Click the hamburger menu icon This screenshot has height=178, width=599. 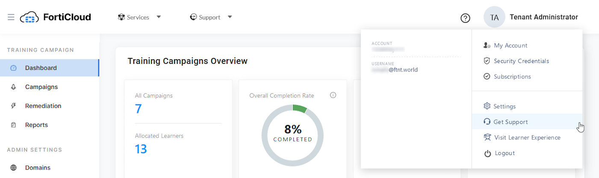[x=11, y=17]
